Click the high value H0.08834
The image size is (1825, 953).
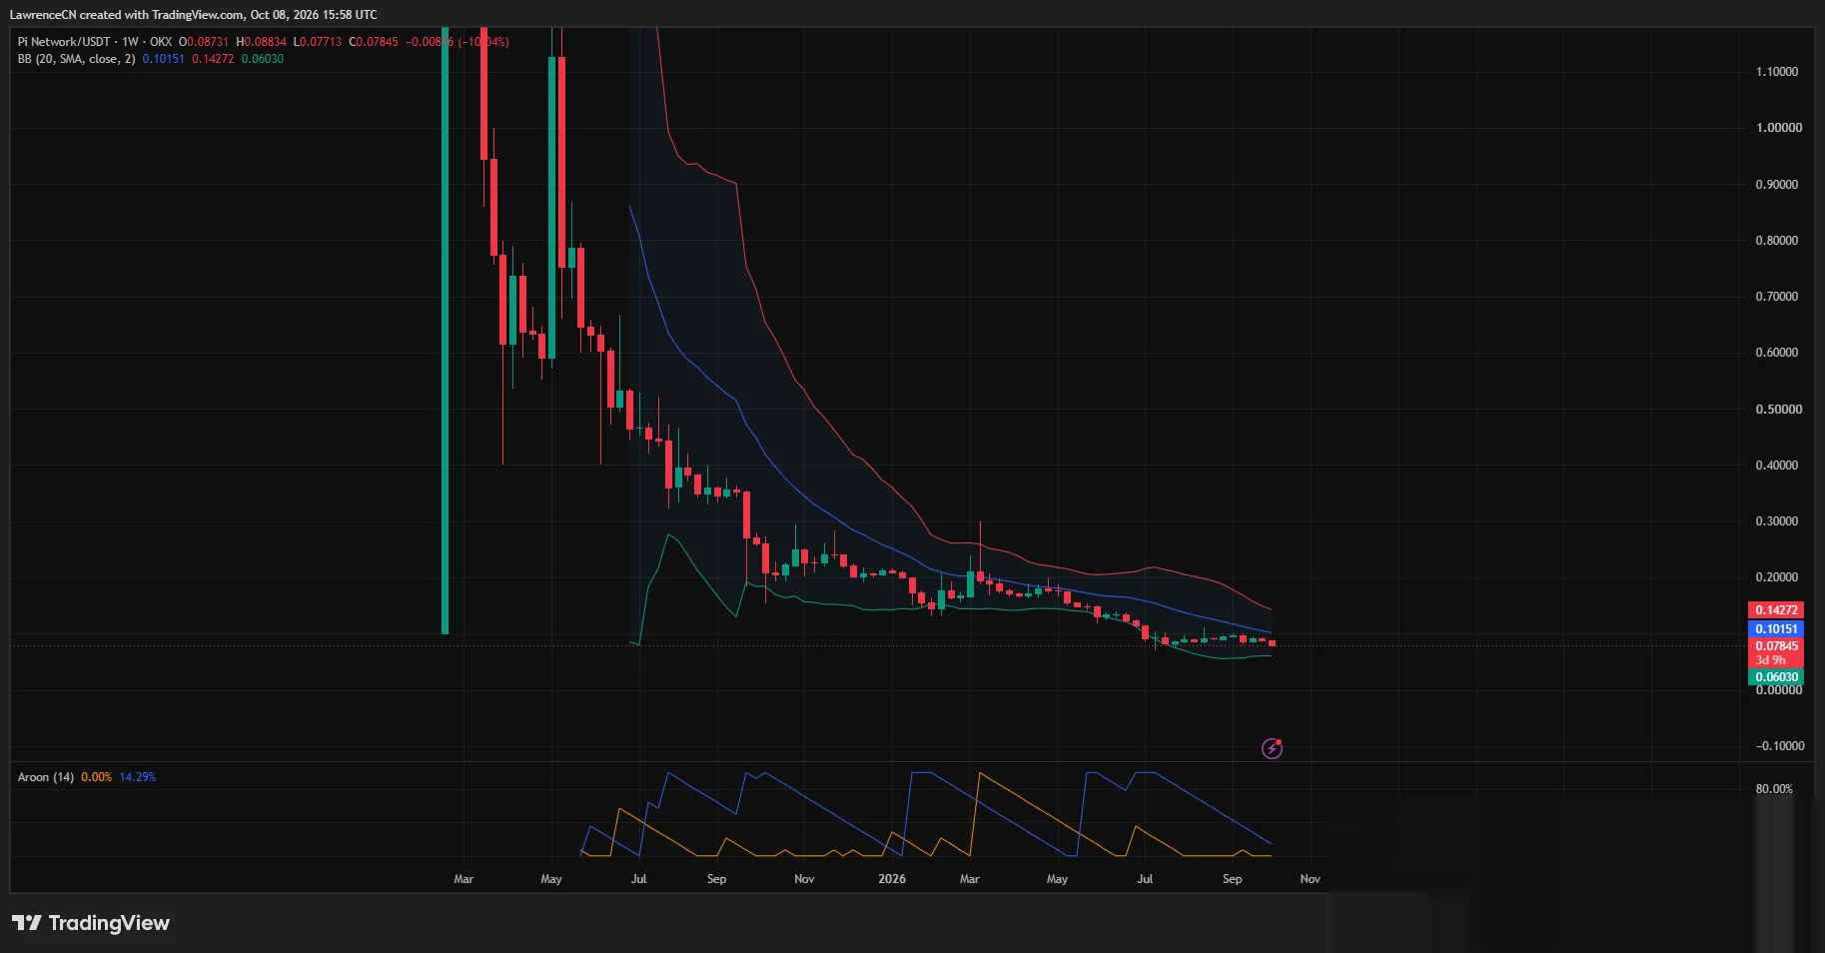pyautogui.click(x=262, y=42)
